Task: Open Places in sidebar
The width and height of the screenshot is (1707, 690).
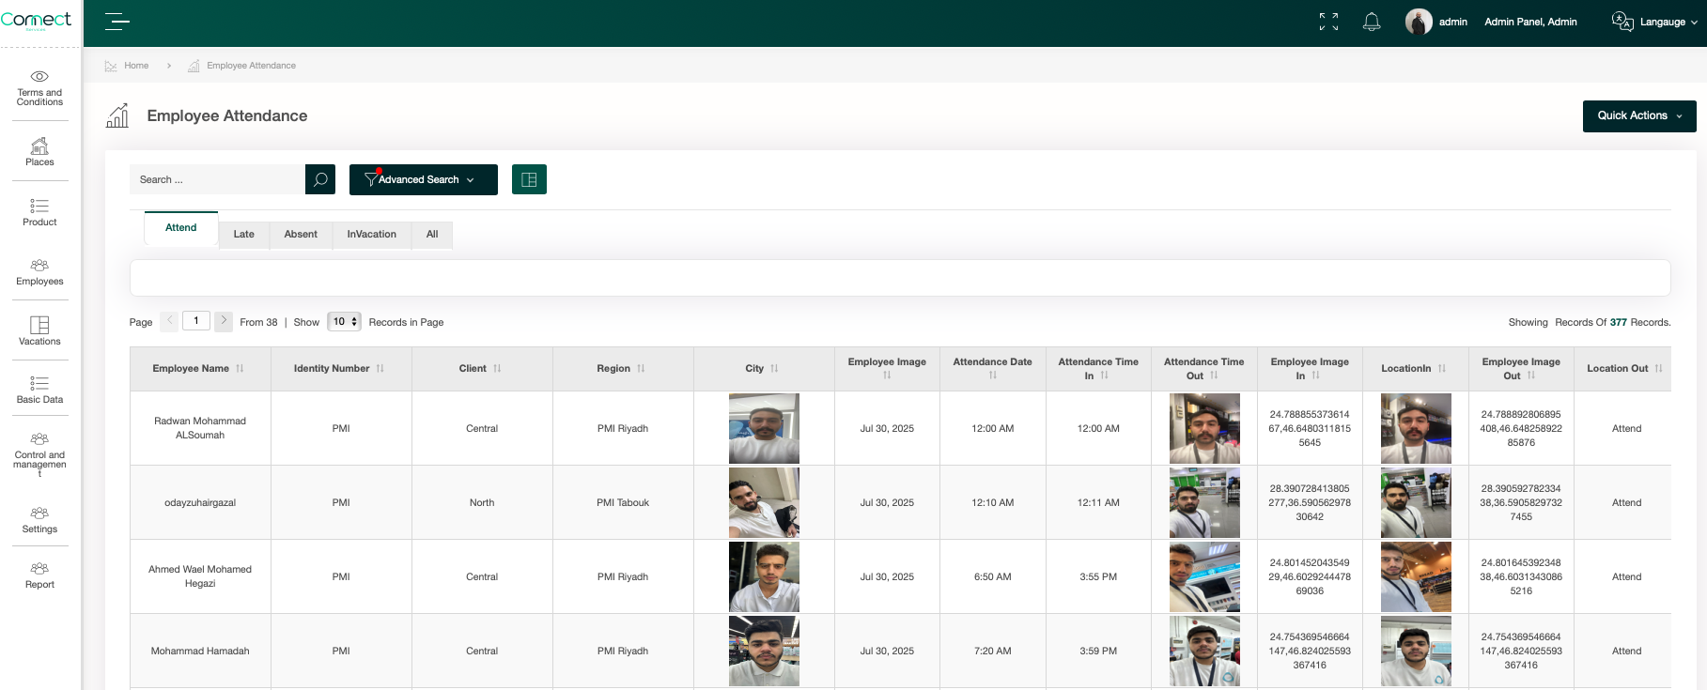Action: pyautogui.click(x=39, y=152)
